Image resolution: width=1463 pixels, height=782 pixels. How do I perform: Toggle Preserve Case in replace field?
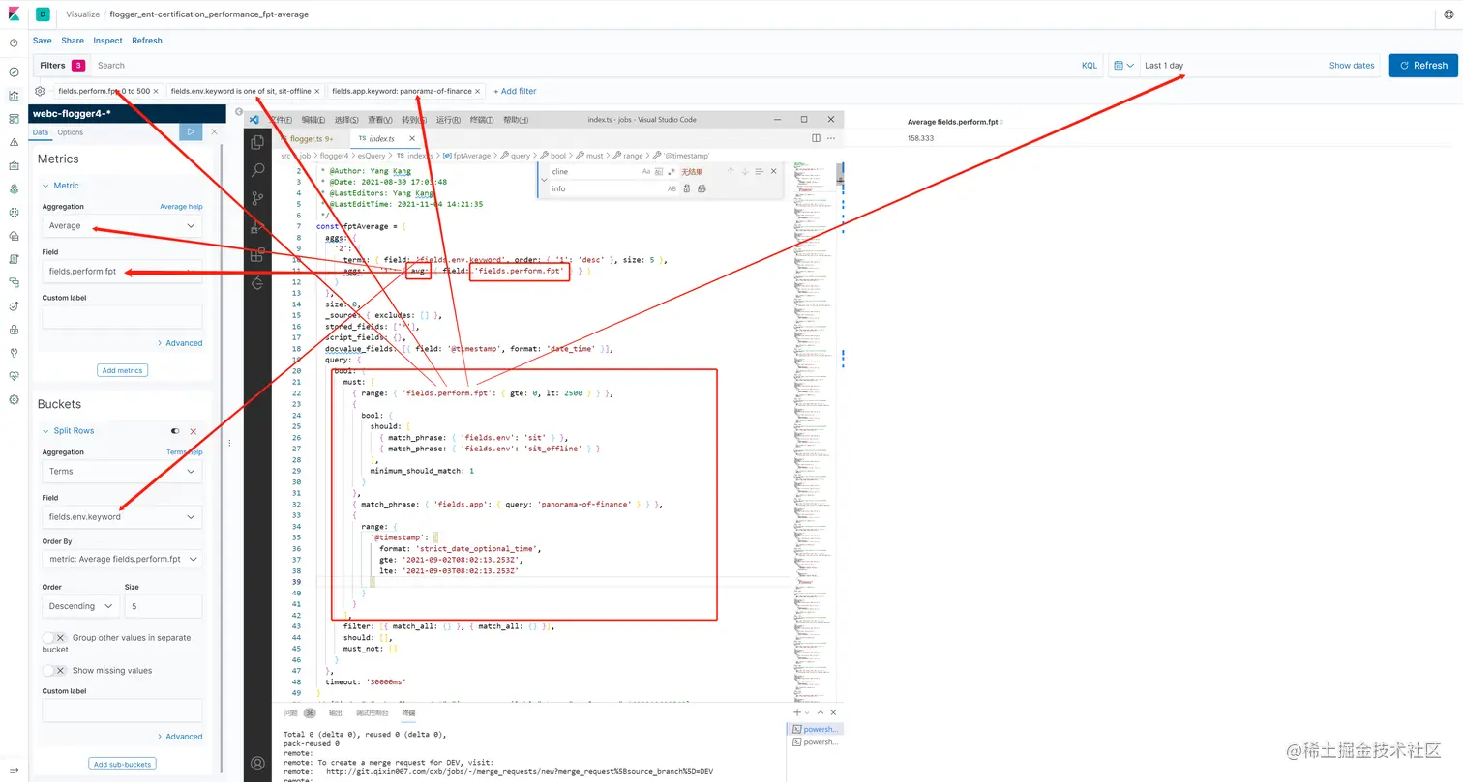[672, 188]
